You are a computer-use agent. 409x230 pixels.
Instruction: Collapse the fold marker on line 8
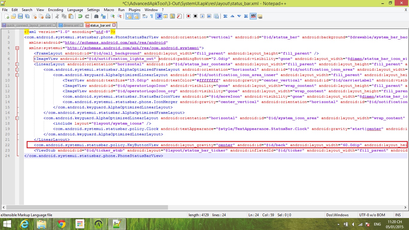tap(17, 69)
